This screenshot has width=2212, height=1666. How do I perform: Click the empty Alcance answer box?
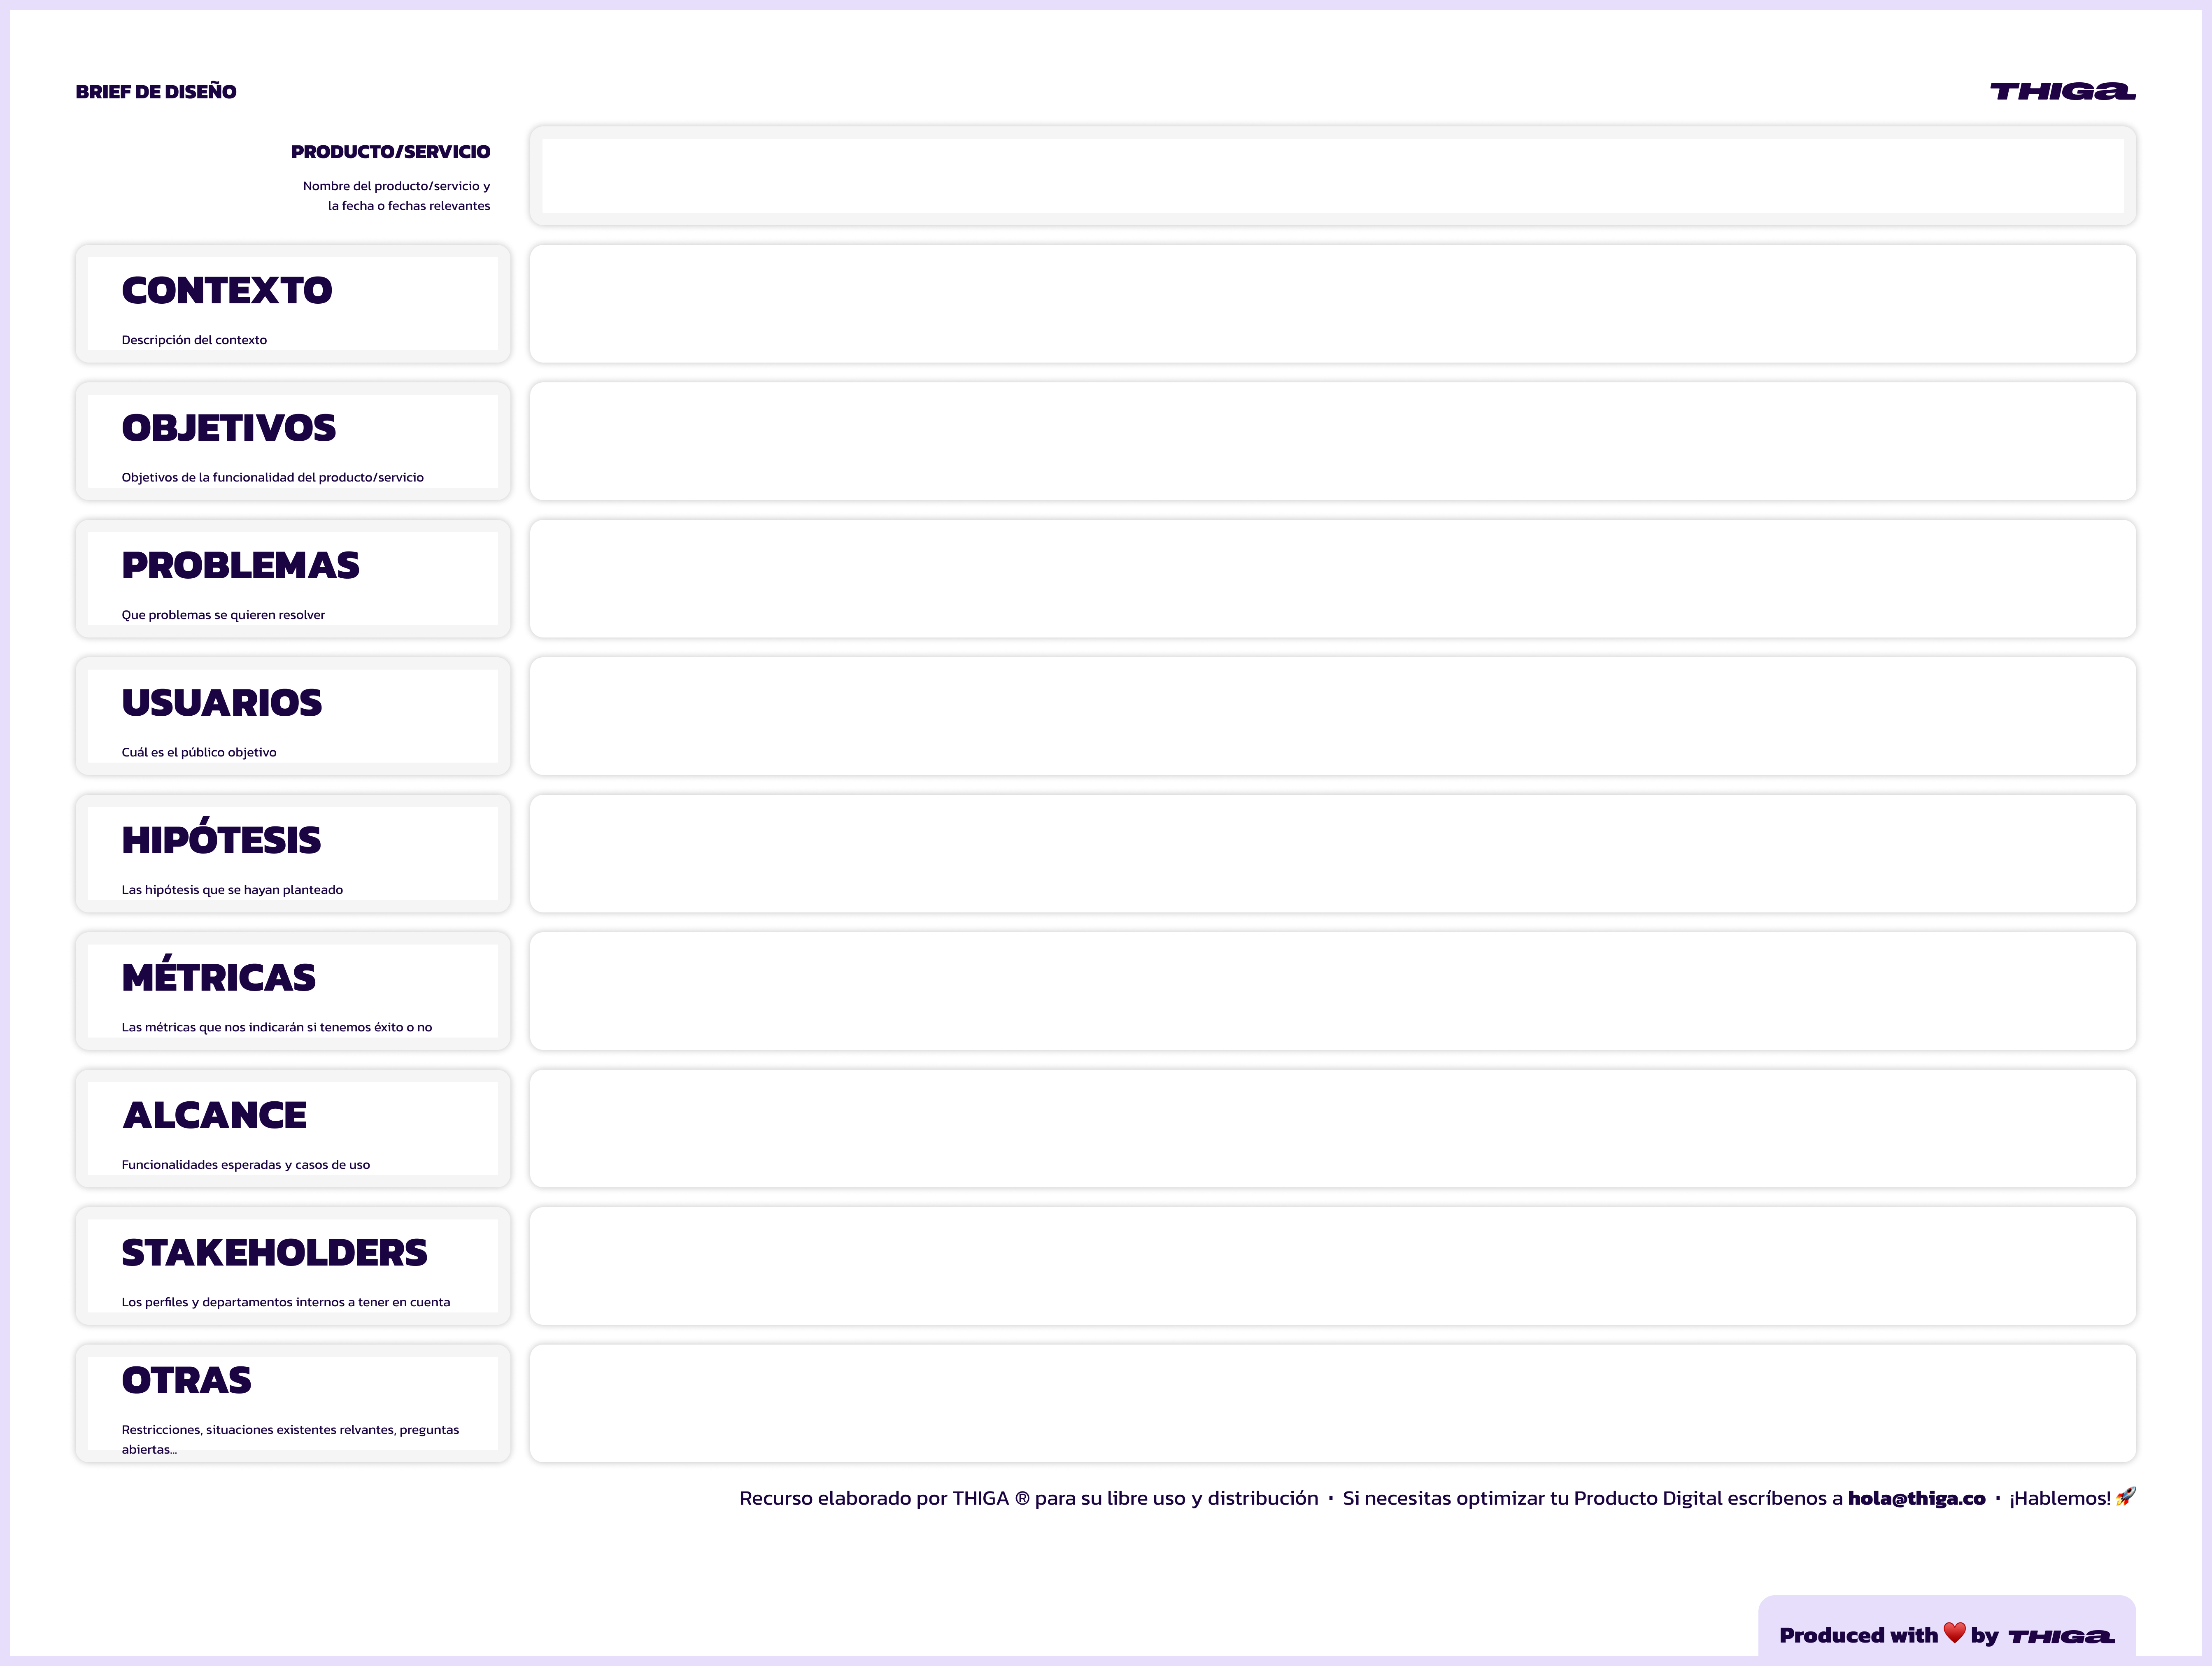click(x=1332, y=1128)
